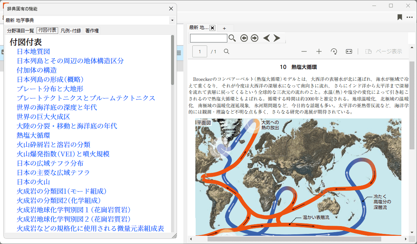
Task: Switch to the 分野項目一覧 tab
Action: (x=20, y=31)
